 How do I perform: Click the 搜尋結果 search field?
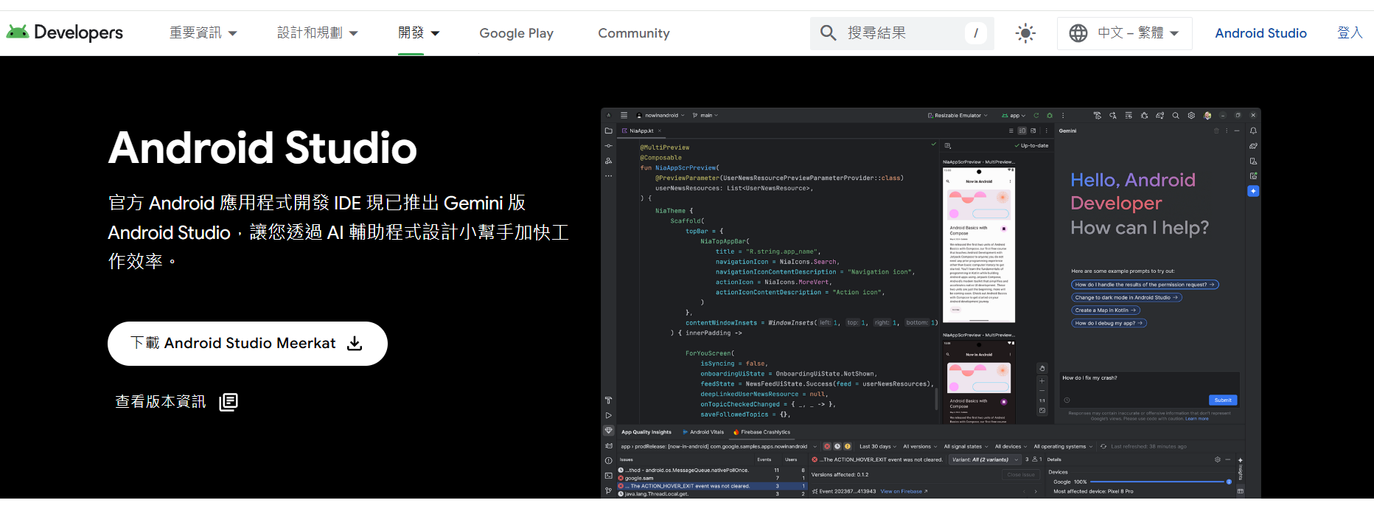pos(902,33)
